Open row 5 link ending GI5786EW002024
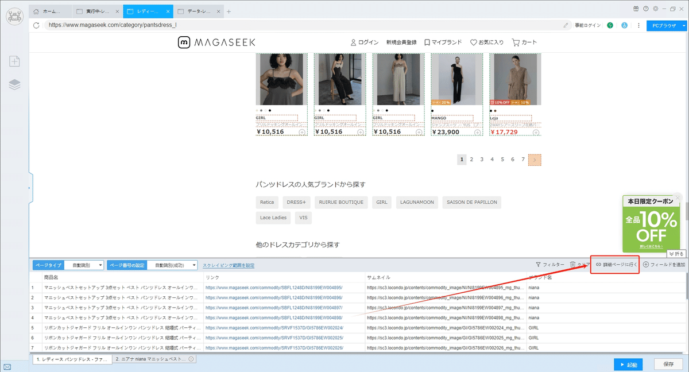 pyautogui.click(x=274, y=328)
